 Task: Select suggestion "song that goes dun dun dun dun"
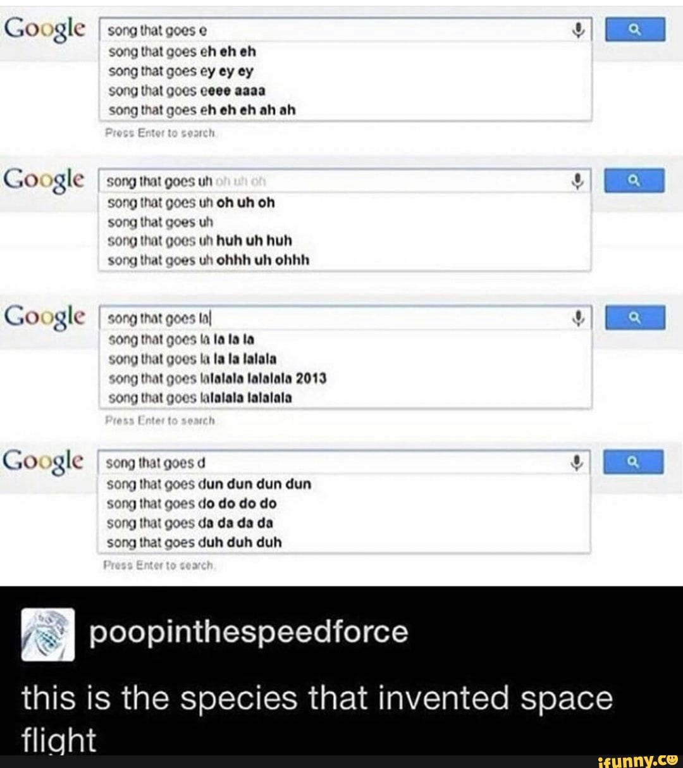[x=209, y=484]
